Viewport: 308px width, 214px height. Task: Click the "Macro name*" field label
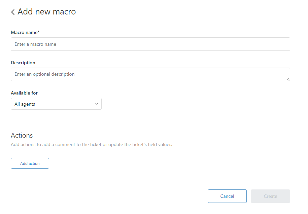[x=25, y=32]
